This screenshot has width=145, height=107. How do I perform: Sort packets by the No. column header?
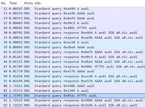tap(4, 3)
